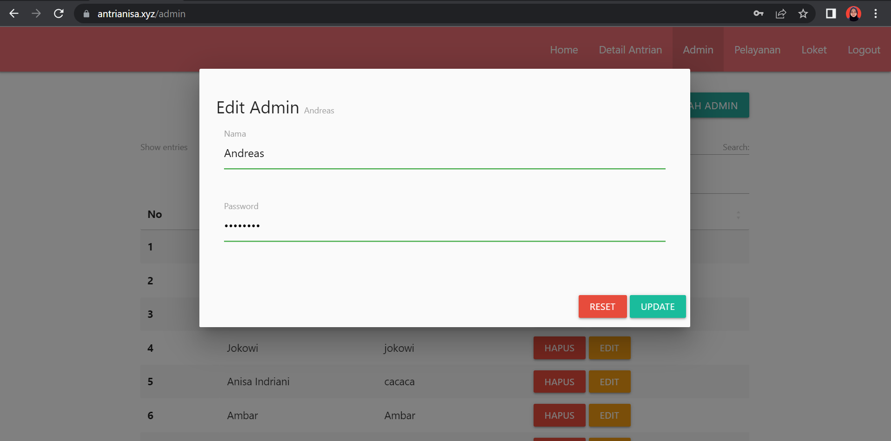Click HAPUS in the Ambar row
The height and width of the screenshot is (441, 891).
pos(559,415)
